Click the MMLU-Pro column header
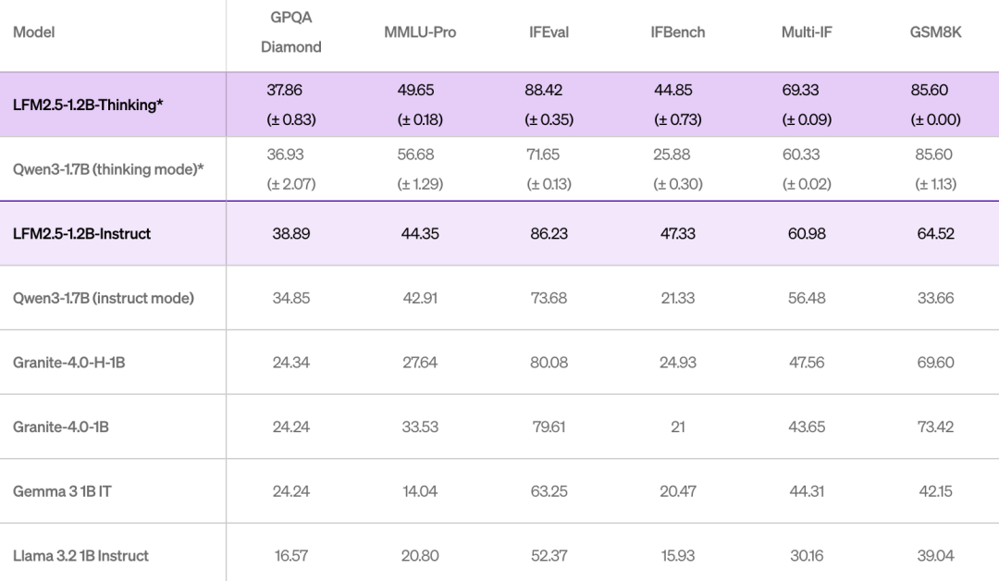This screenshot has height=581, width=999. pyautogui.click(x=420, y=31)
